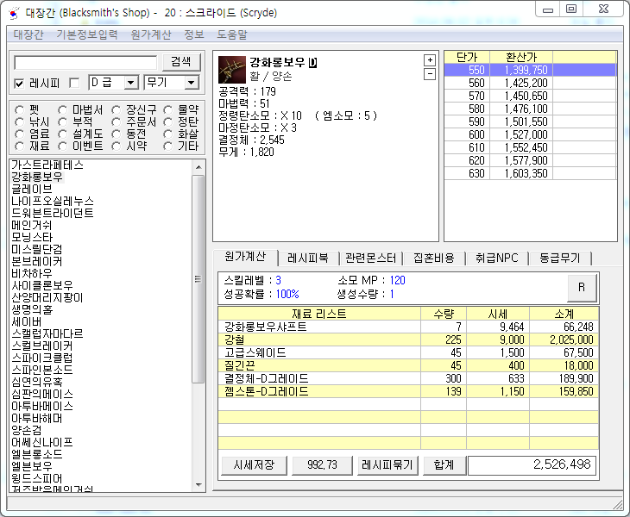Image resolution: width=630 pixels, height=517 pixels.
Task: Open the 기본정보입력 menu
Action: 86,35
